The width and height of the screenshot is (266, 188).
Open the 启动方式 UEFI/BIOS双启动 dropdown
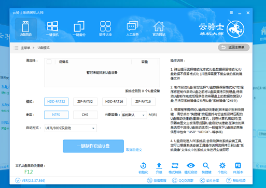71,128
